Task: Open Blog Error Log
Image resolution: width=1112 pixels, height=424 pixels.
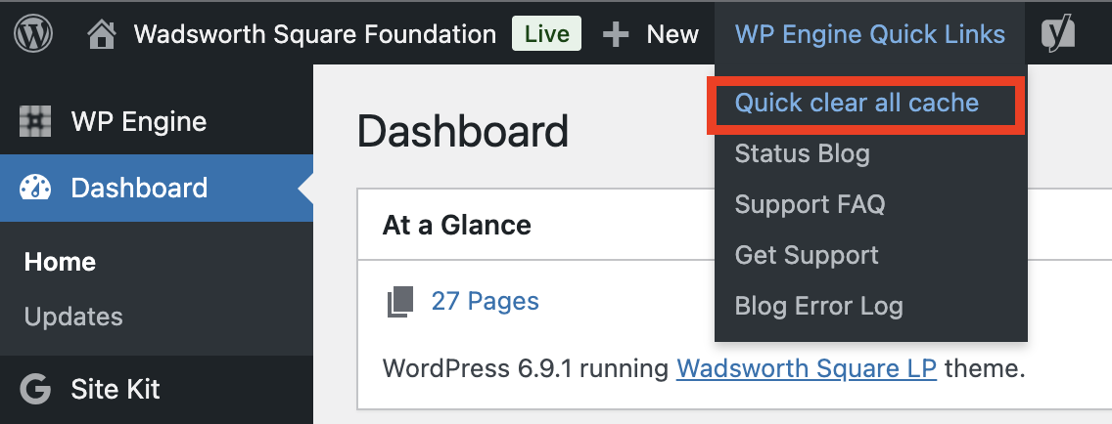Action: 818,306
